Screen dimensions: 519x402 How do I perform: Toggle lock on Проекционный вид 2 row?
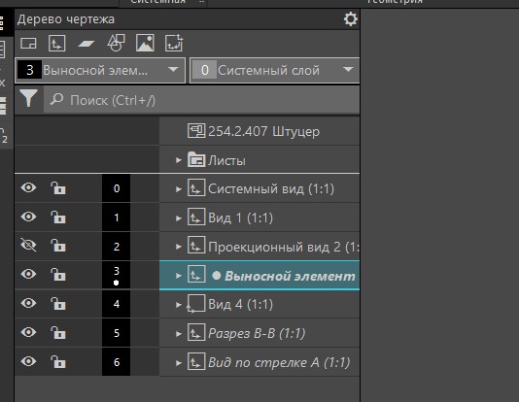[58, 246]
